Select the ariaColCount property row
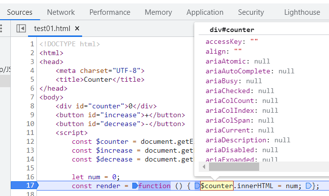 (x=242, y=101)
